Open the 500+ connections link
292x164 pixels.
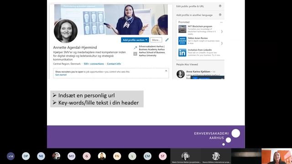(x=94, y=64)
